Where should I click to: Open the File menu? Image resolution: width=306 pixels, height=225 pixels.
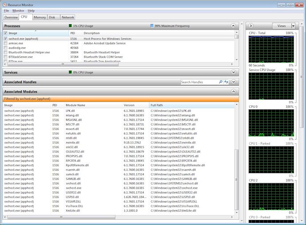[6, 11]
